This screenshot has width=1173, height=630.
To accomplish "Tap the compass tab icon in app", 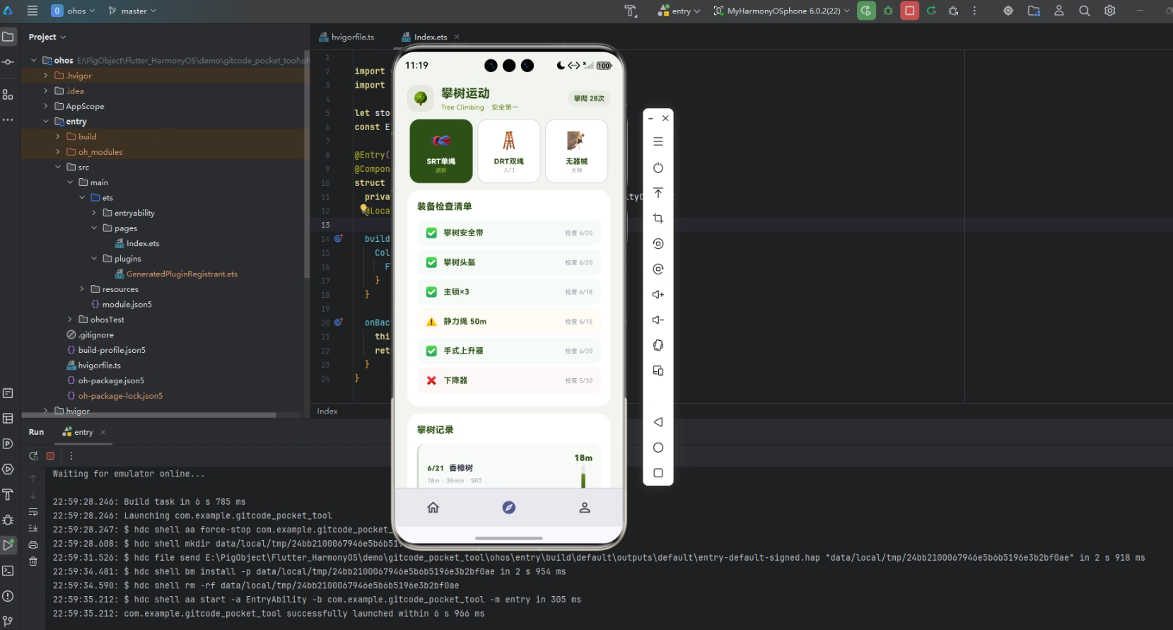I will [509, 508].
